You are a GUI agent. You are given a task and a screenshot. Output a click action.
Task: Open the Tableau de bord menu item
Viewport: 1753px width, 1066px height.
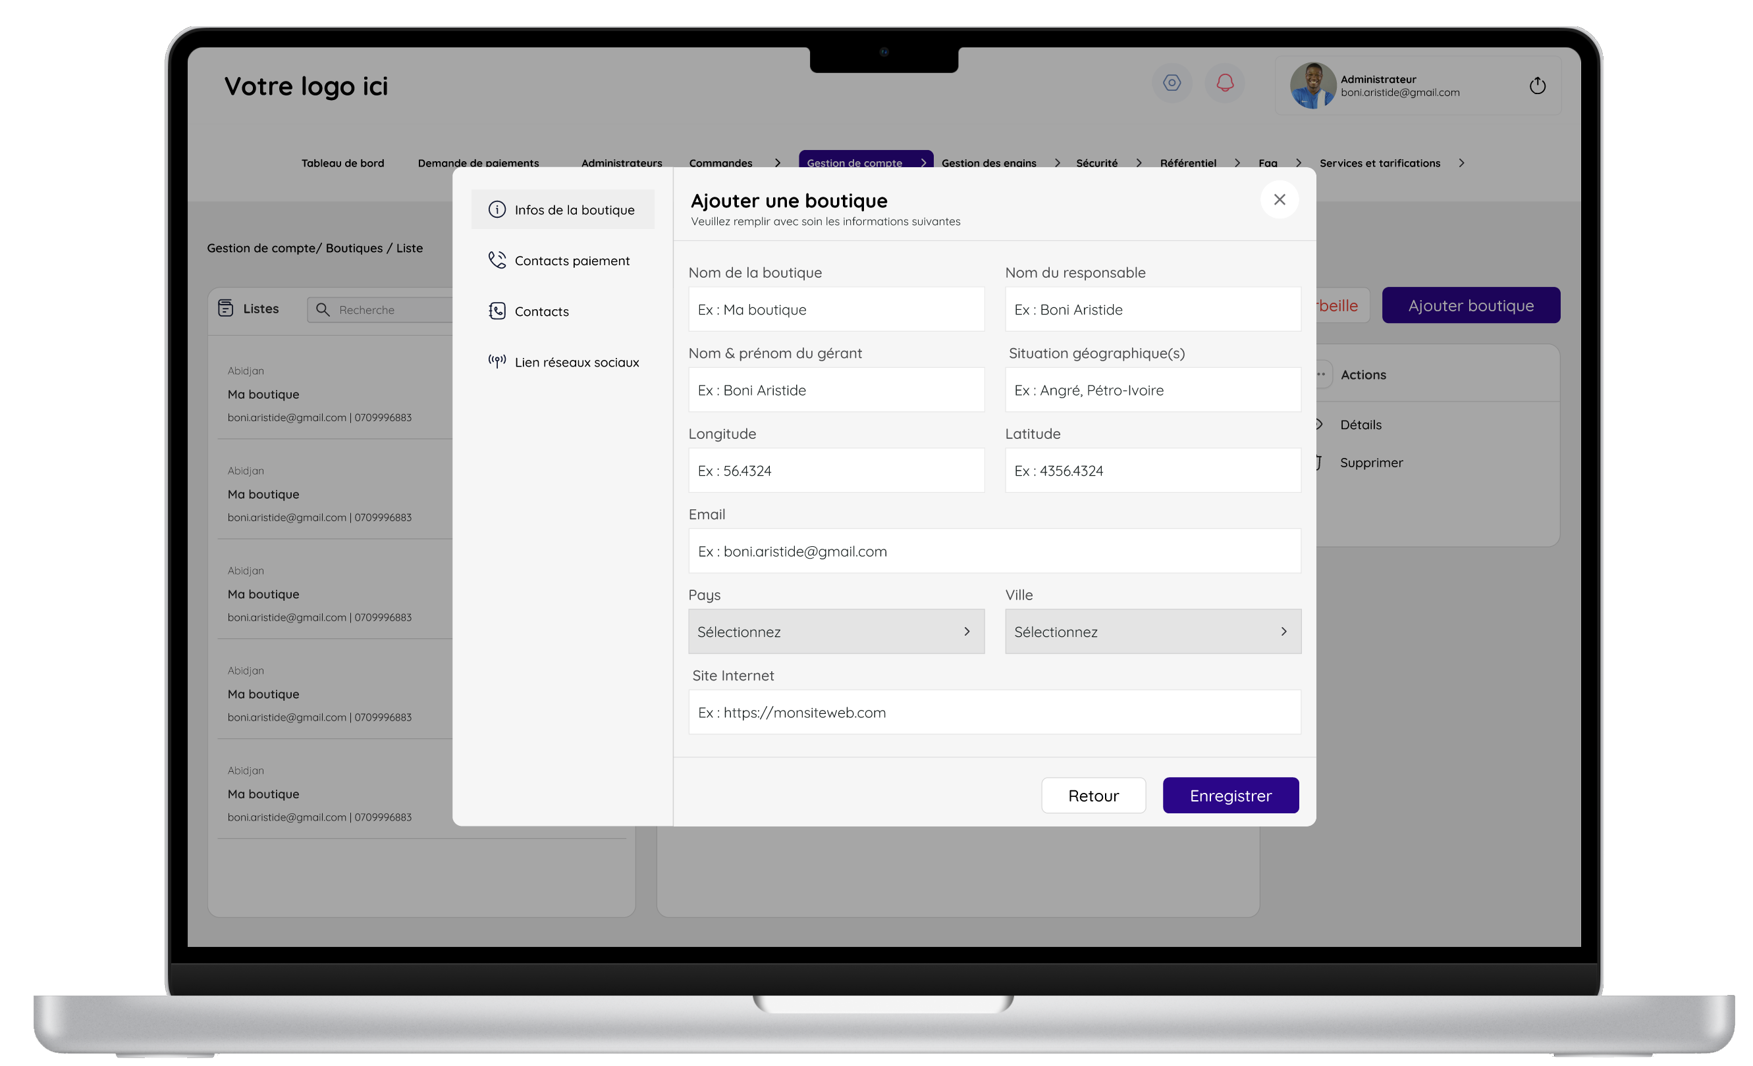tap(342, 163)
